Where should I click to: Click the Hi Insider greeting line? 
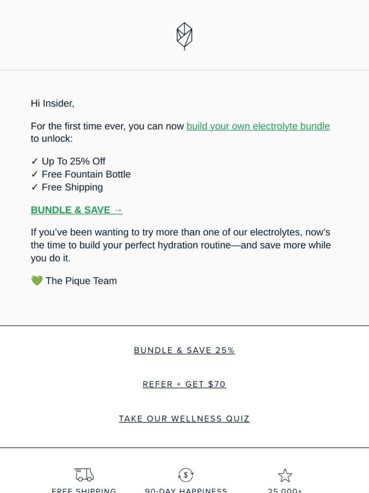(52, 103)
